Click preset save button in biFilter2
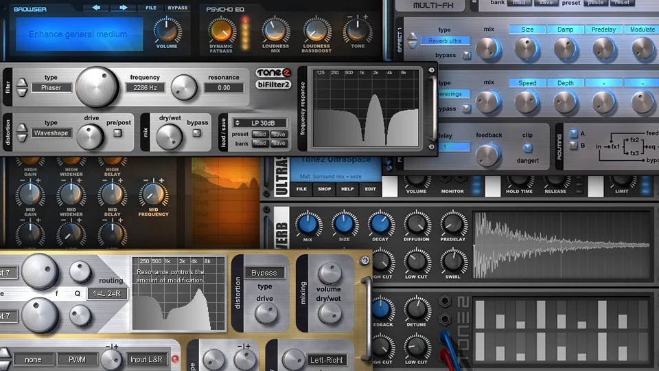 point(279,134)
